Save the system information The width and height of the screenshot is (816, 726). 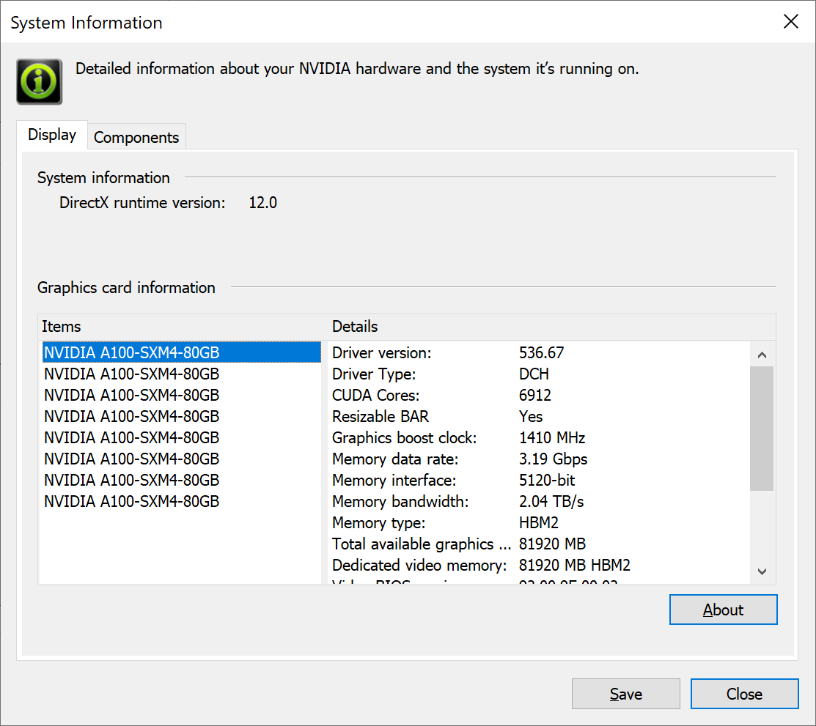point(625,694)
